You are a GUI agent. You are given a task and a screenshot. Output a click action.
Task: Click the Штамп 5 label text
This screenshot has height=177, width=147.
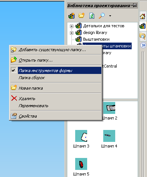pos(81,174)
